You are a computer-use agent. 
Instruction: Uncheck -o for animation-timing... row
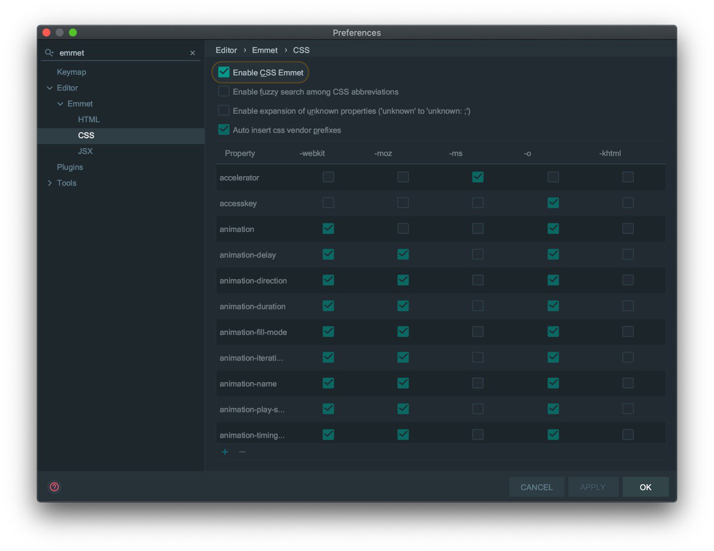point(553,435)
